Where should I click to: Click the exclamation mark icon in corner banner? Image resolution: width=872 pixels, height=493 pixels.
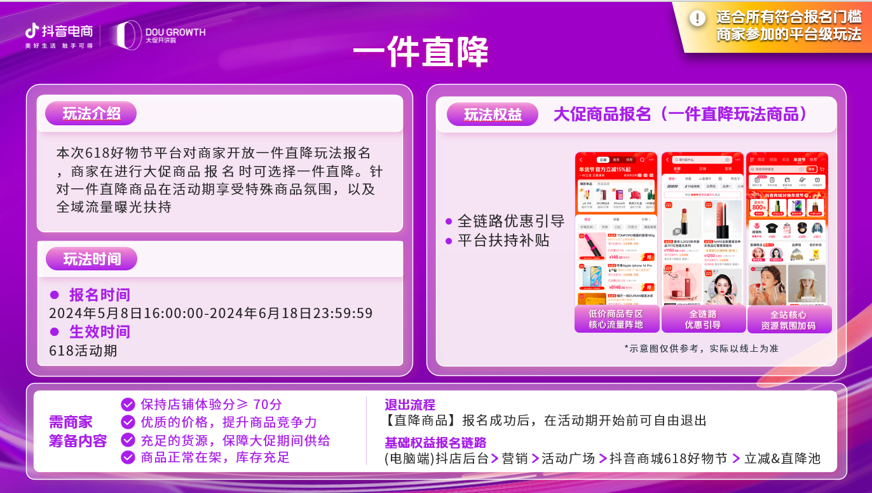point(698,18)
